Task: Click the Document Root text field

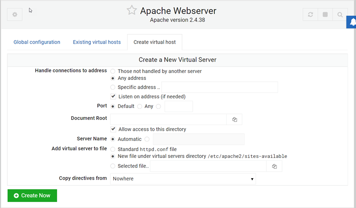Action: (168, 119)
